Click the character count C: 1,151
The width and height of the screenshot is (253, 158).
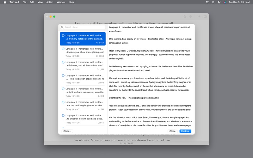100,69
